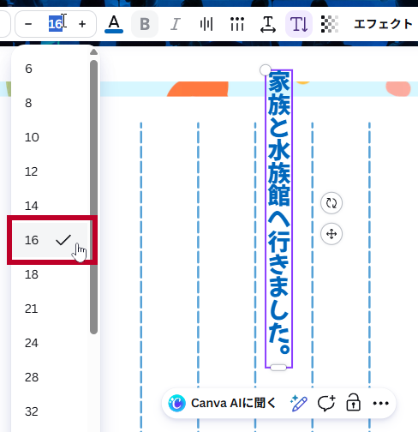Decrease font size with minus button
The width and height of the screenshot is (418, 432).
28,24
